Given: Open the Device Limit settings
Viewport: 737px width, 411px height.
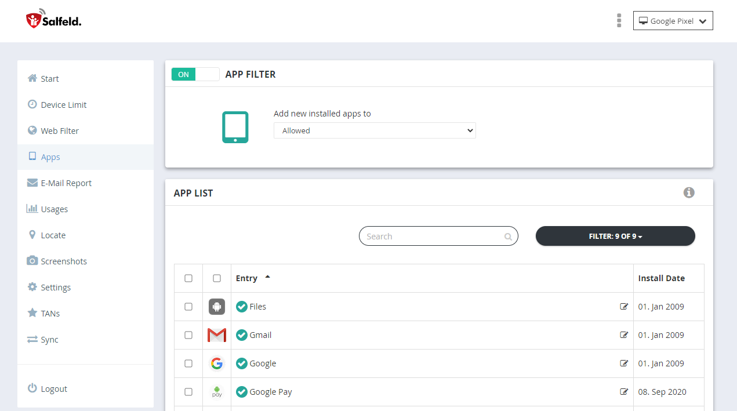Looking at the screenshot, I should (x=64, y=104).
